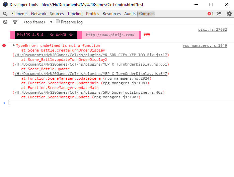Open the rpg_managers.js:1983 link
This screenshot has height=177, width=234.
pyautogui.click(x=125, y=83)
